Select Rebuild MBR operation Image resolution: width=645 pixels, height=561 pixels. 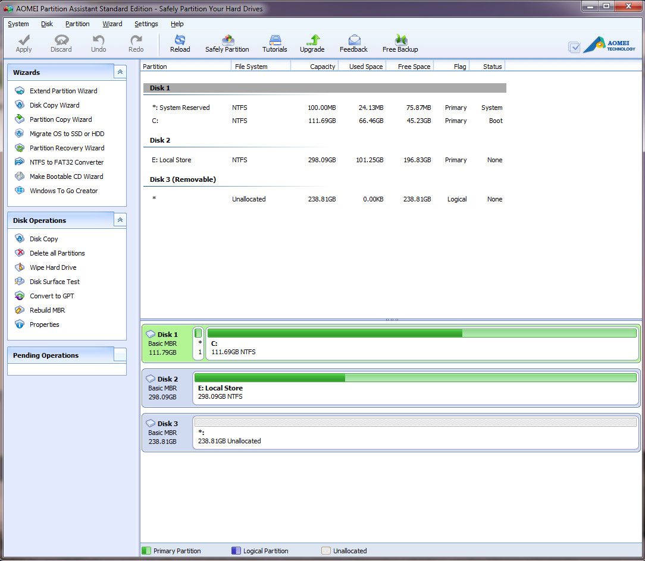click(48, 310)
